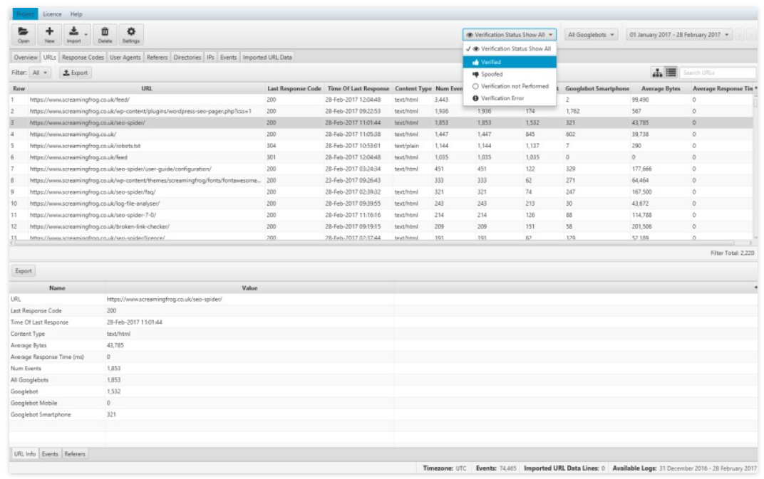764x479 pixels.
Task: Select the Spoofed thumbs-down option
Action: point(509,75)
